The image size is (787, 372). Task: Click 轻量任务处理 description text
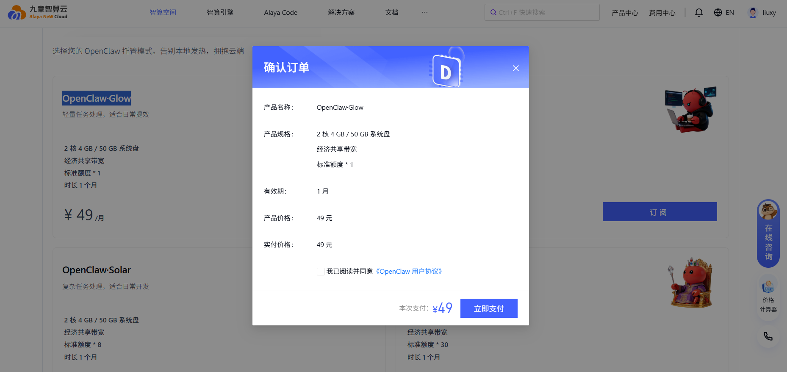tap(106, 114)
